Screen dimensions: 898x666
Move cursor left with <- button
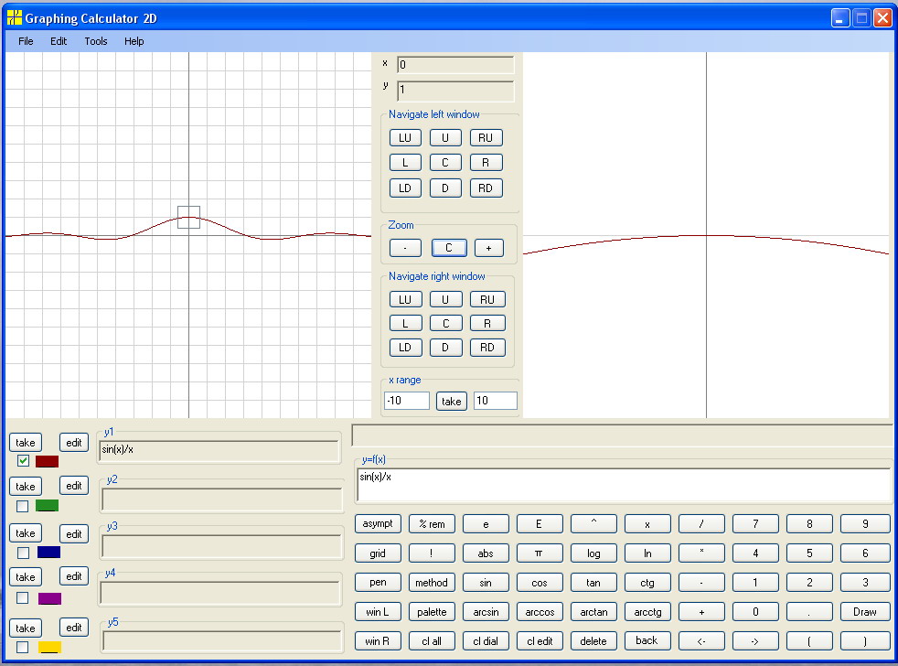[x=701, y=641]
